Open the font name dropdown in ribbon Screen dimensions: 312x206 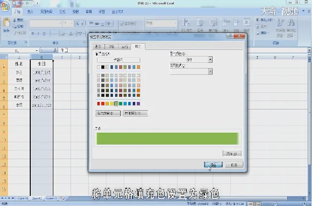pos(60,23)
